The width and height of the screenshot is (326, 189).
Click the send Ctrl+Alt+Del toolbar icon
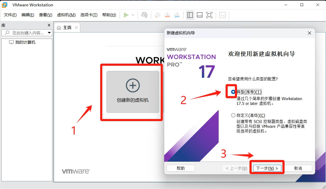click(x=144, y=15)
